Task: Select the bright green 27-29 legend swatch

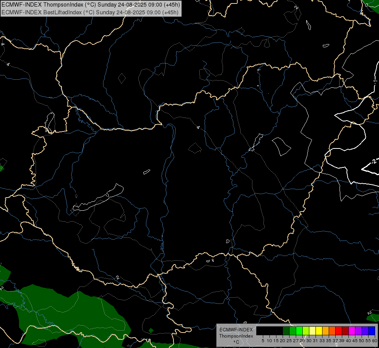Action: coord(299,331)
